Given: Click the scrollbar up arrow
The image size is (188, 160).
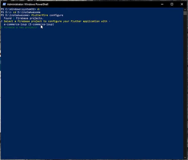Looking at the screenshot, I should 185,9.
